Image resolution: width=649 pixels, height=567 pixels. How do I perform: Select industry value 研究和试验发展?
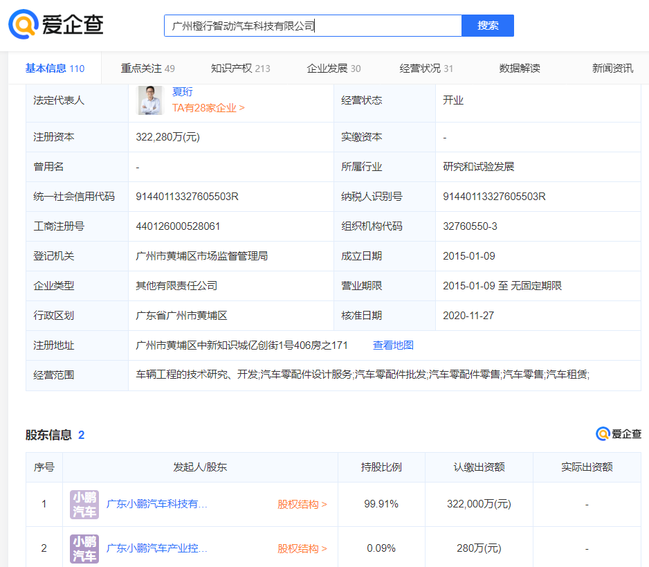(x=479, y=166)
